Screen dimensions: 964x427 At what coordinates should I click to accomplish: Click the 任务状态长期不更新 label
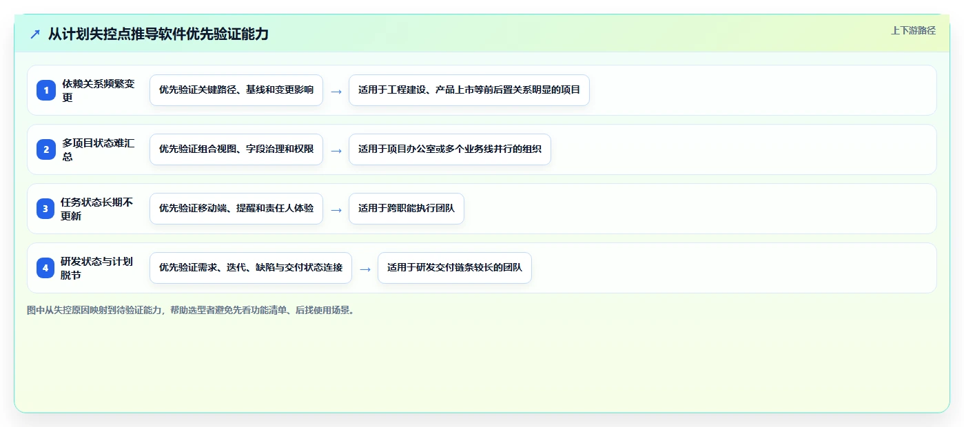99,209
